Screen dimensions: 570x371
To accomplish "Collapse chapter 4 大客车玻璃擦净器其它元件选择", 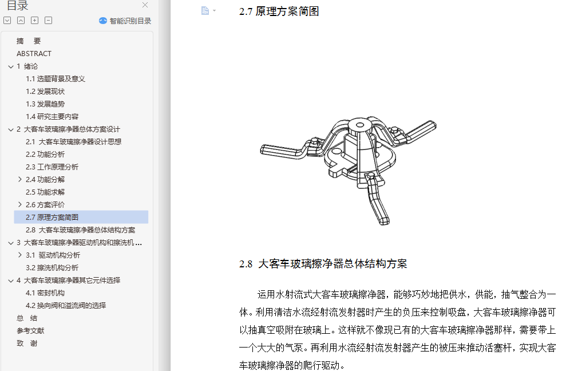I will pos(11,281).
